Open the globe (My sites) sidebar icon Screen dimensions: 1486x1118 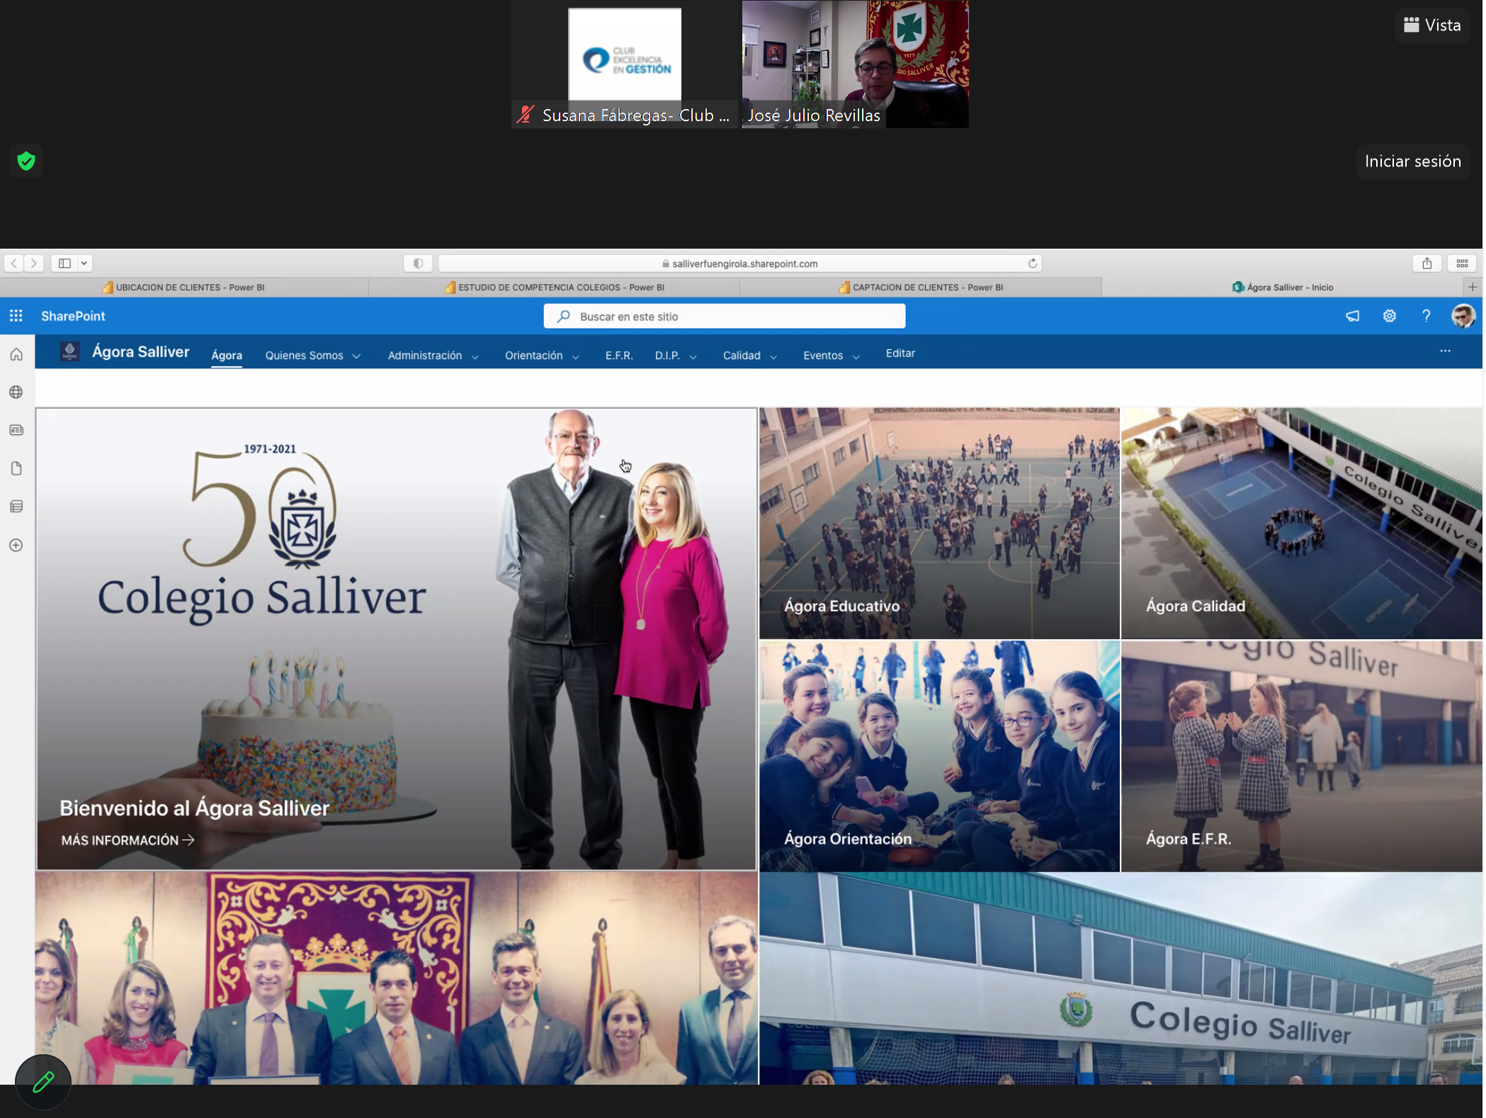(16, 393)
